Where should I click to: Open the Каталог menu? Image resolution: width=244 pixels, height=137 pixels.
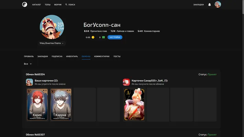tap(37, 5)
